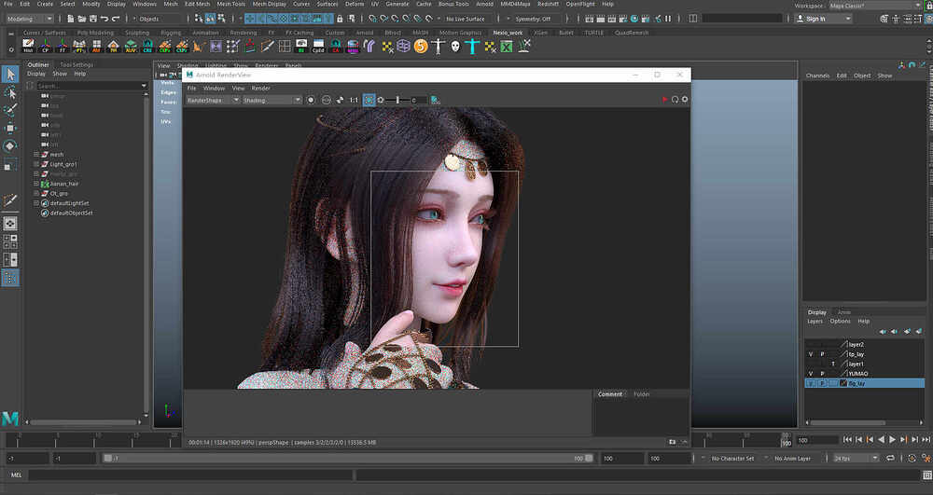The height and width of the screenshot is (495, 933).
Task: Open RenderView's Render menu
Action: coord(260,88)
